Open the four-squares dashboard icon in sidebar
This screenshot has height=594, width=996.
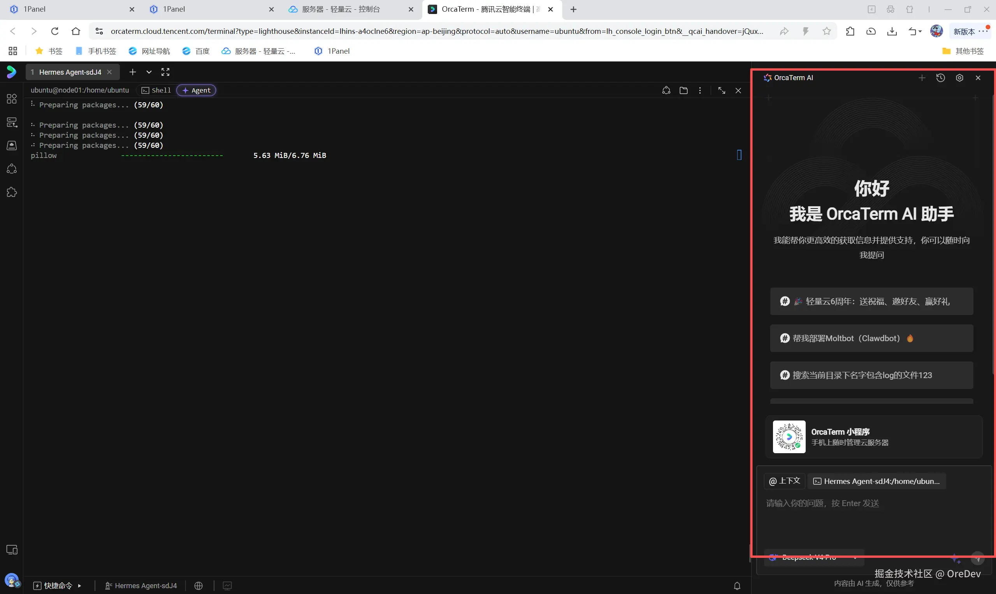click(x=12, y=98)
